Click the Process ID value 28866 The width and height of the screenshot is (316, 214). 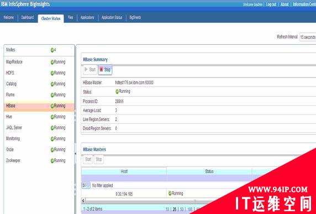click(119, 101)
